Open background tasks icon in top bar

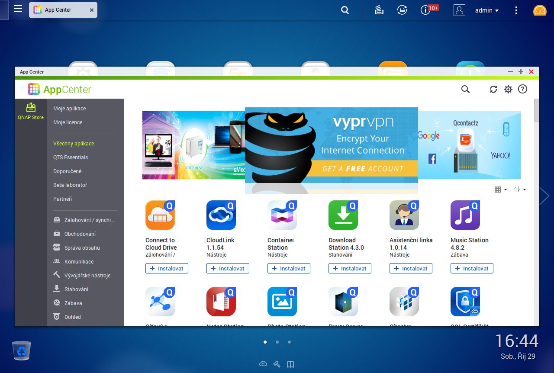(x=380, y=10)
